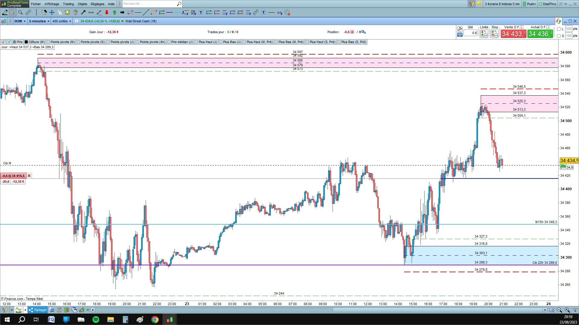Insert a red down arrow
This screenshot has width=579, height=325.
pyautogui.click(x=107, y=12)
